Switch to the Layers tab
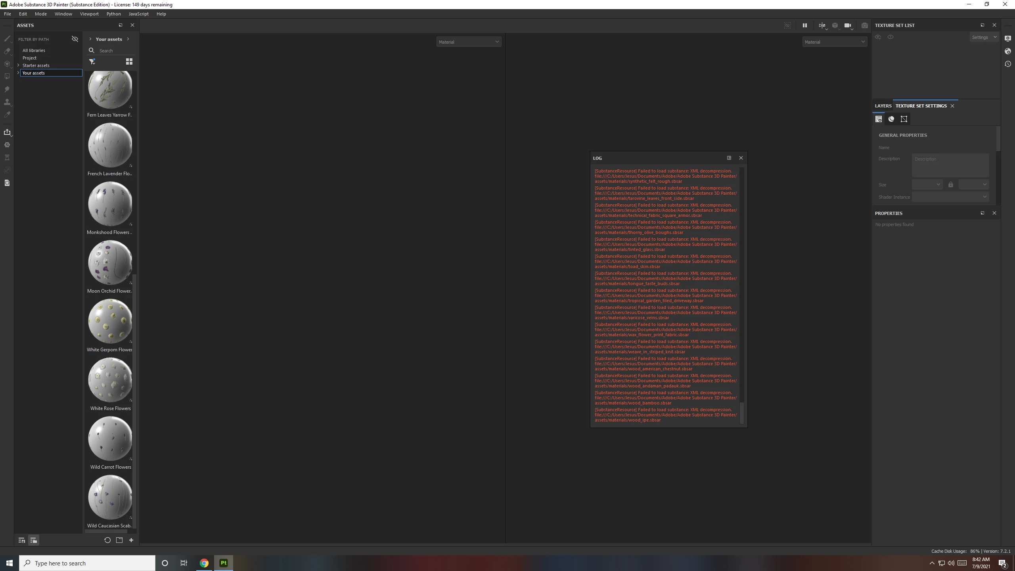Screen dimensions: 1015x571 [883, 106]
